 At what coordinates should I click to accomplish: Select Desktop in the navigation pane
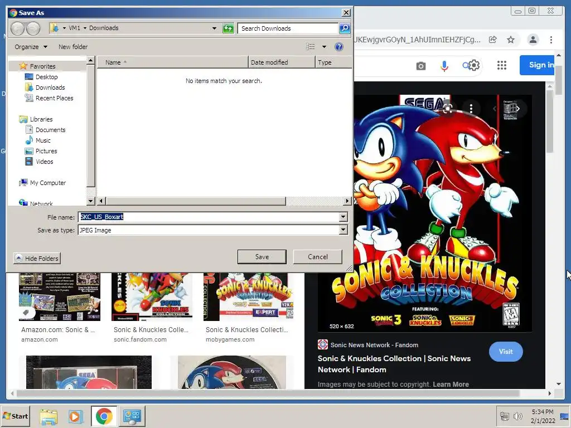click(x=46, y=77)
